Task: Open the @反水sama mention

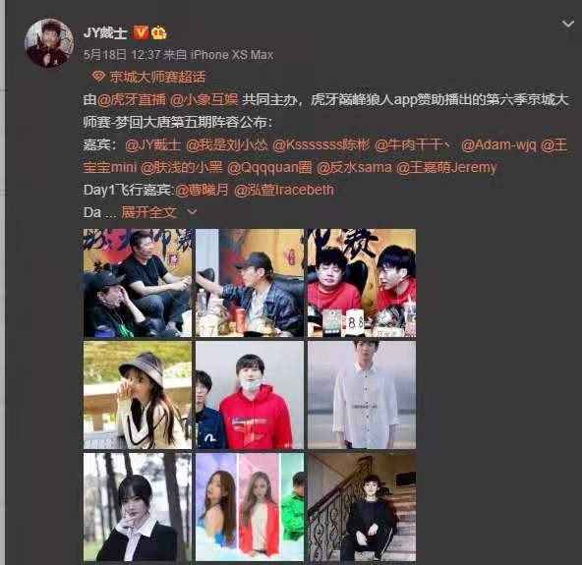Action: 354,167
